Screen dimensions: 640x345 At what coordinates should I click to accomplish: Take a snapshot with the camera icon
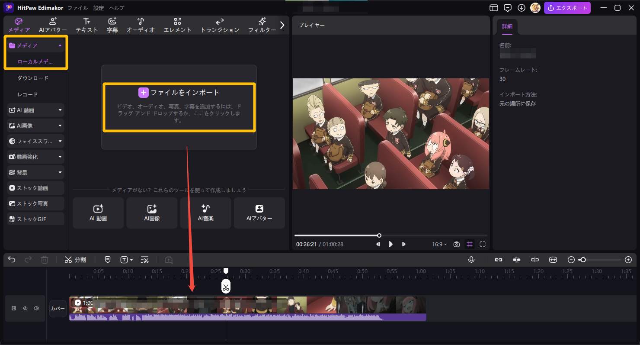(456, 244)
